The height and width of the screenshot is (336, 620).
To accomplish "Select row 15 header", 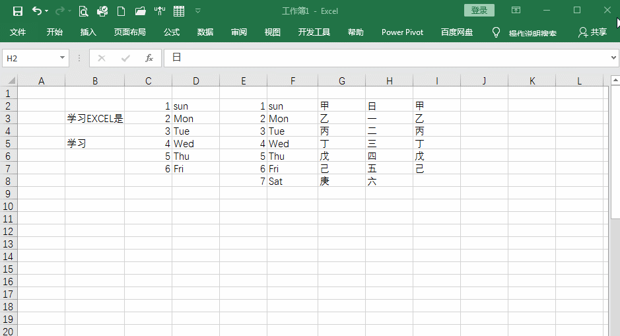I will [9, 269].
